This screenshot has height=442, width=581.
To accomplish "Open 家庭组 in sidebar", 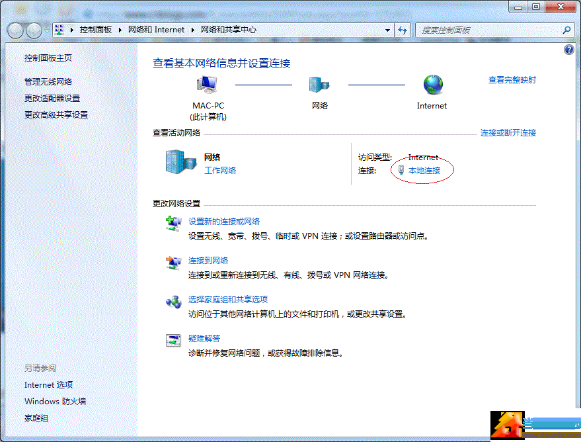I will point(36,418).
